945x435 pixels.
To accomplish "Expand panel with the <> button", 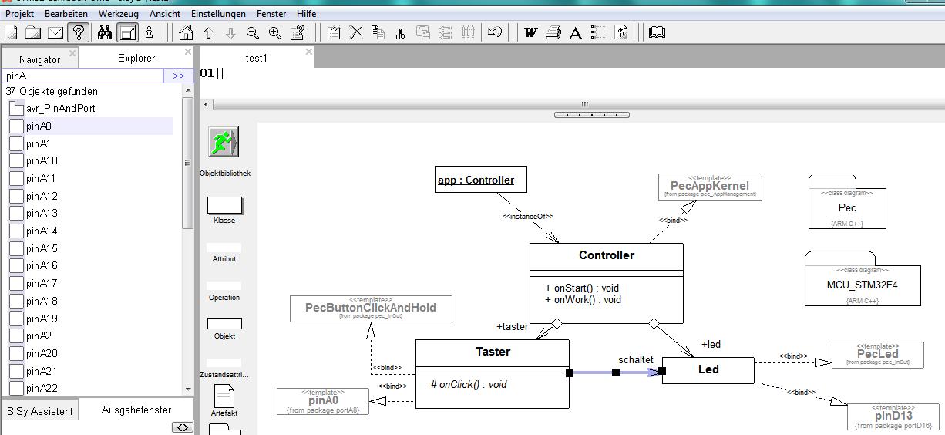I will tap(182, 427).
